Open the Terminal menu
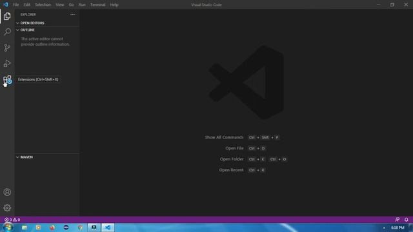The width and height of the screenshot is (413, 232). 97,5
